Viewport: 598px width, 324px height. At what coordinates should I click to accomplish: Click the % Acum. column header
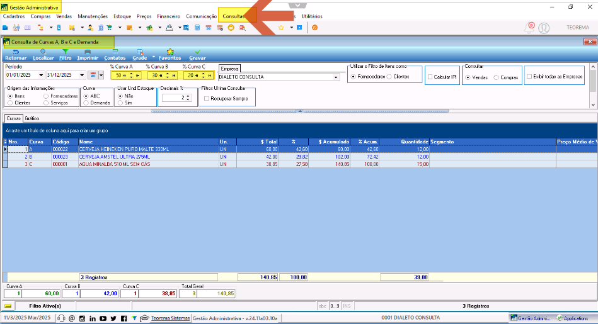click(x=365, y=142)
